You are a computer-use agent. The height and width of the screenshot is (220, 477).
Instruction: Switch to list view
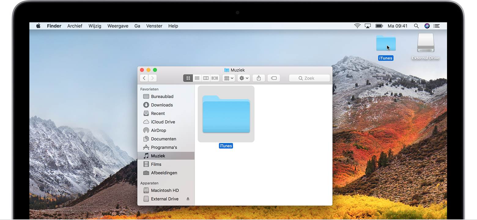coord(197,78)
